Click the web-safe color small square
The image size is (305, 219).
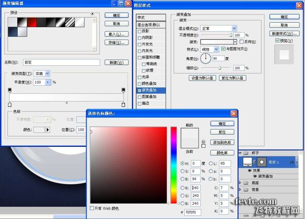[203, 146]
